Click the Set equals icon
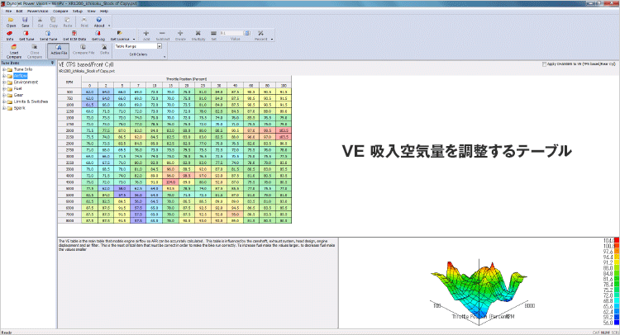The image size is (620, 335). (x=213, y=34)
